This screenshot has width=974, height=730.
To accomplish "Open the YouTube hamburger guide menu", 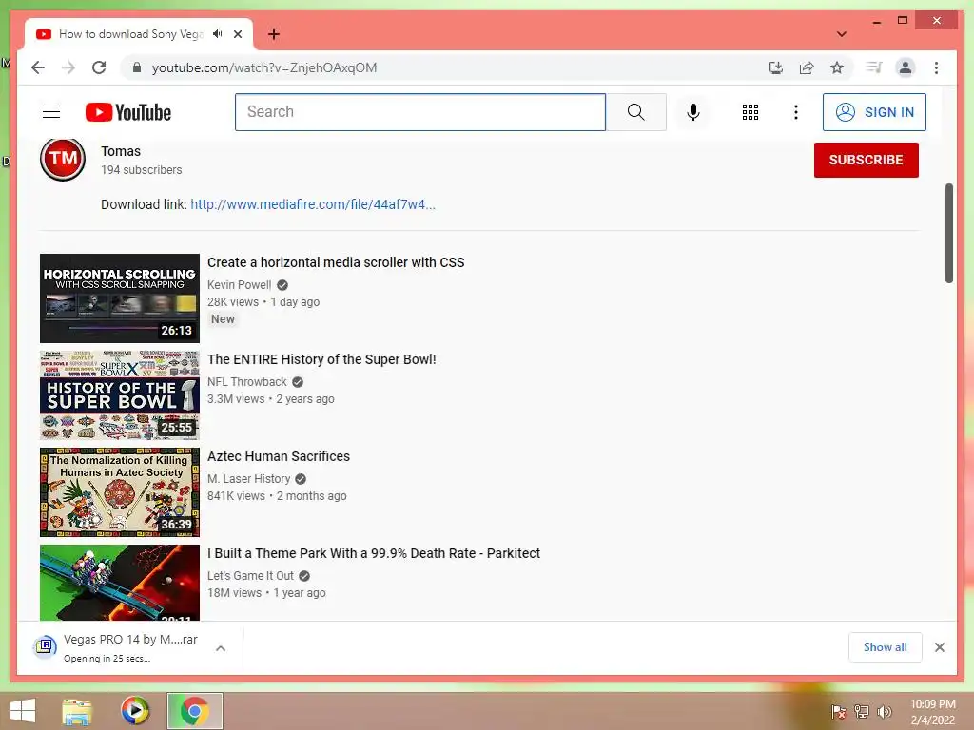I will tap(51, 112).
